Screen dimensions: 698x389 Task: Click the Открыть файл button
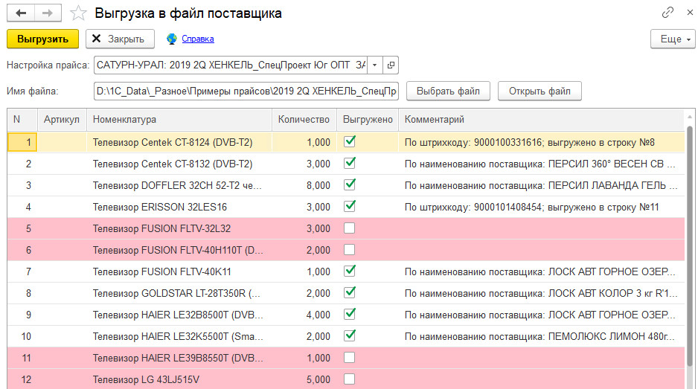click(539, 91)
